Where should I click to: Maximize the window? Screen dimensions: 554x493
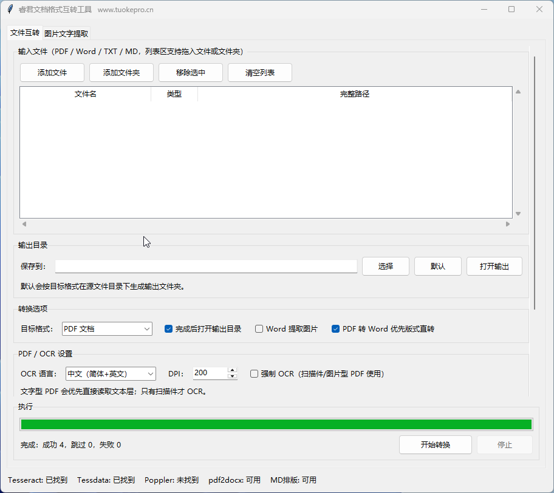[511, 10]
